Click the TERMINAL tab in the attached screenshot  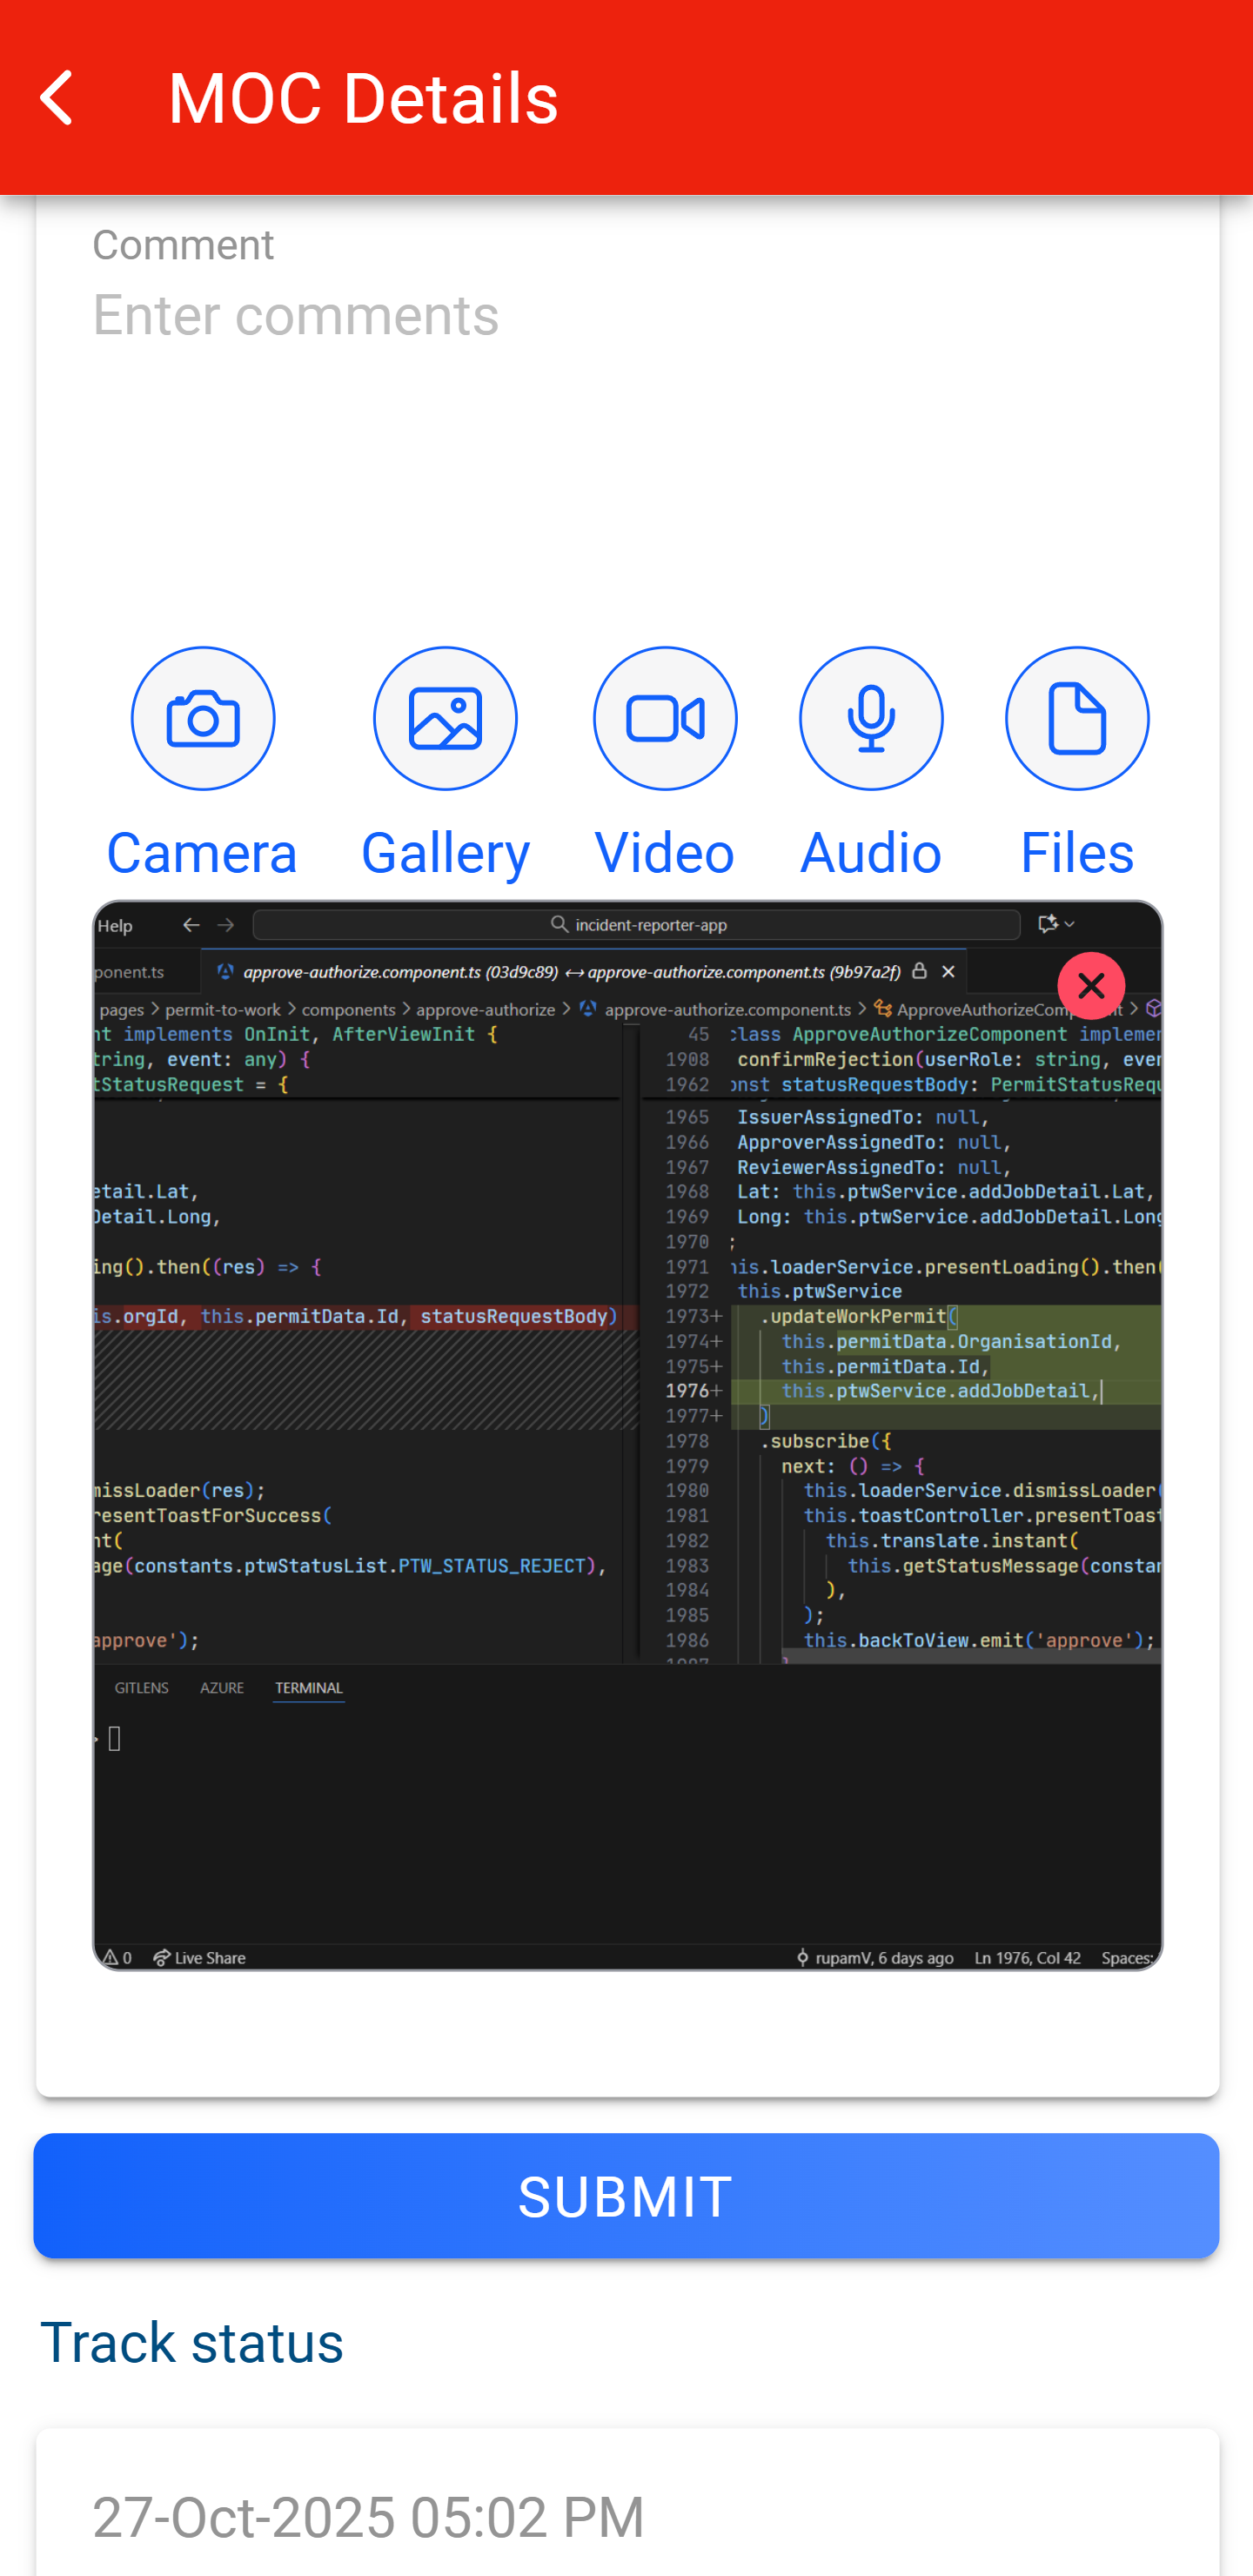(x=309, y=1688)
